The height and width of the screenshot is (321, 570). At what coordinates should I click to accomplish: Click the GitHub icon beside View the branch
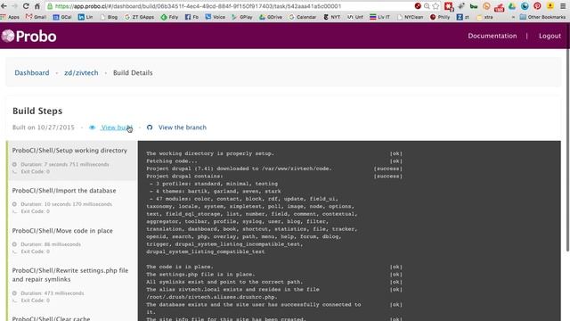coord(150,128)
